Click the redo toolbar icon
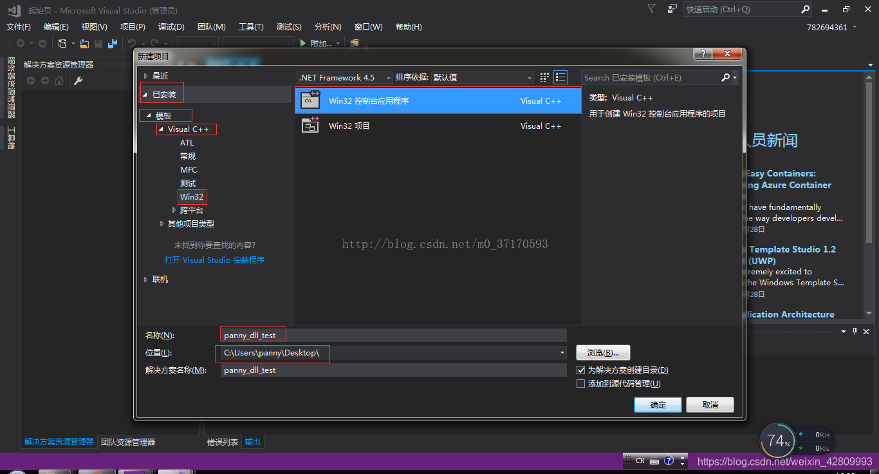Viewport: 879px width, 474px height. click(x=154, y=43)
